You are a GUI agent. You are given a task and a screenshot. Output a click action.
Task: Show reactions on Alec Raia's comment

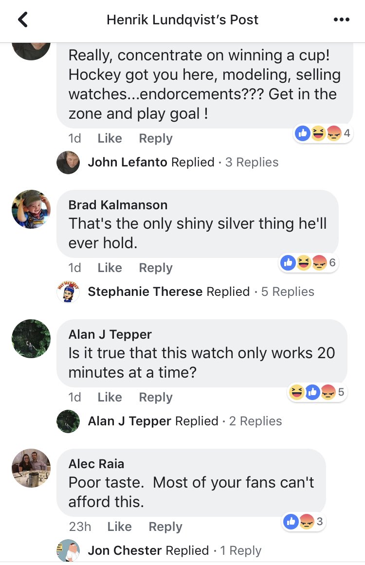303,521
